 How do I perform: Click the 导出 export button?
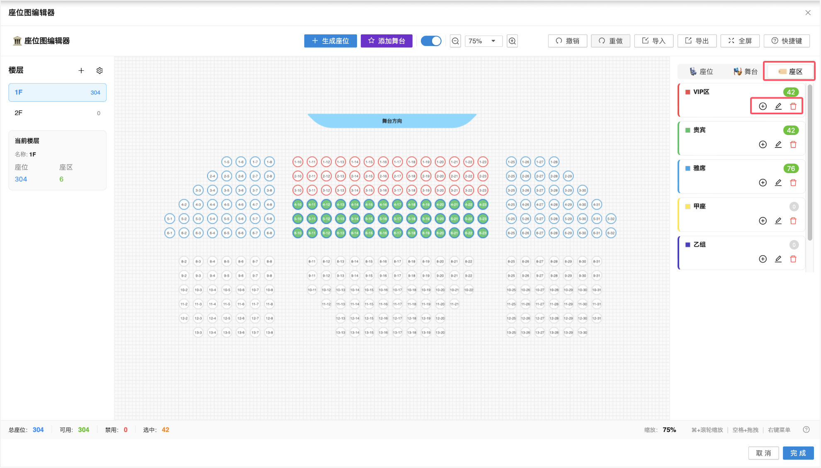click(x=697, y=41)
